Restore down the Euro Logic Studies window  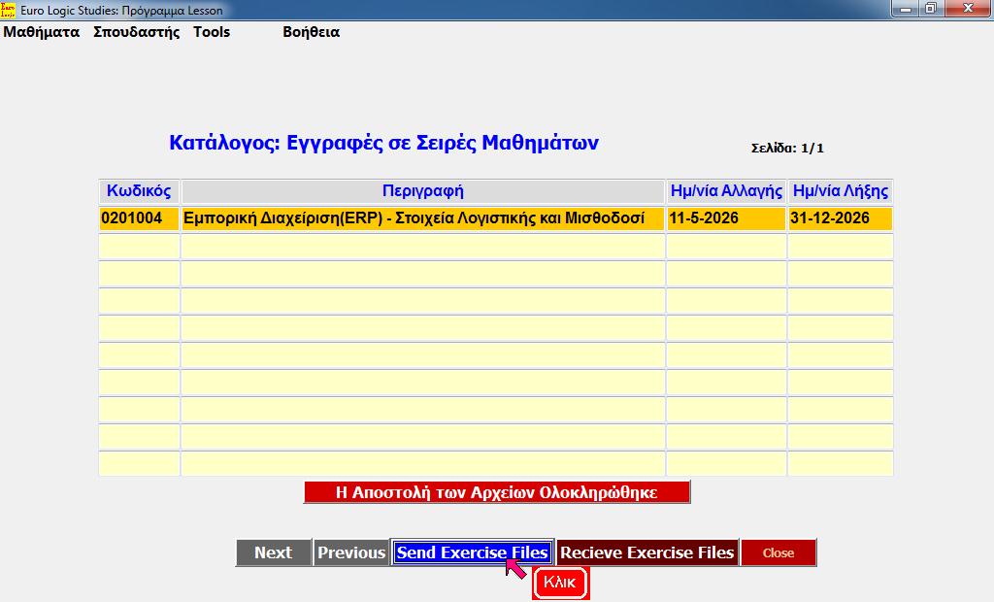point(931,8)
